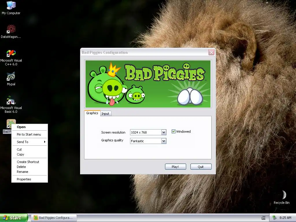
Task: Click the Start button
Action: (14, 218)
